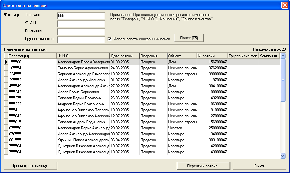This screenshot has height=173, width=290.
Task: Click Нежилое строен cell in row 324555
Action: point(182,74)
